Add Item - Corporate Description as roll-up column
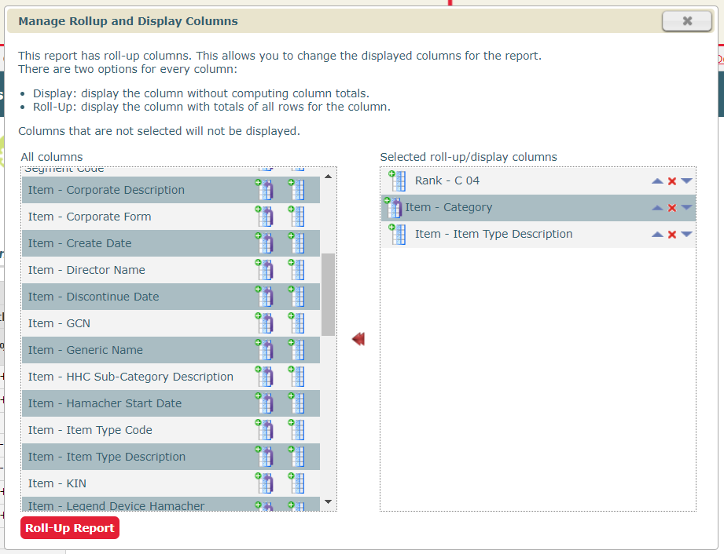724x554 pixels. click(264, 190)
